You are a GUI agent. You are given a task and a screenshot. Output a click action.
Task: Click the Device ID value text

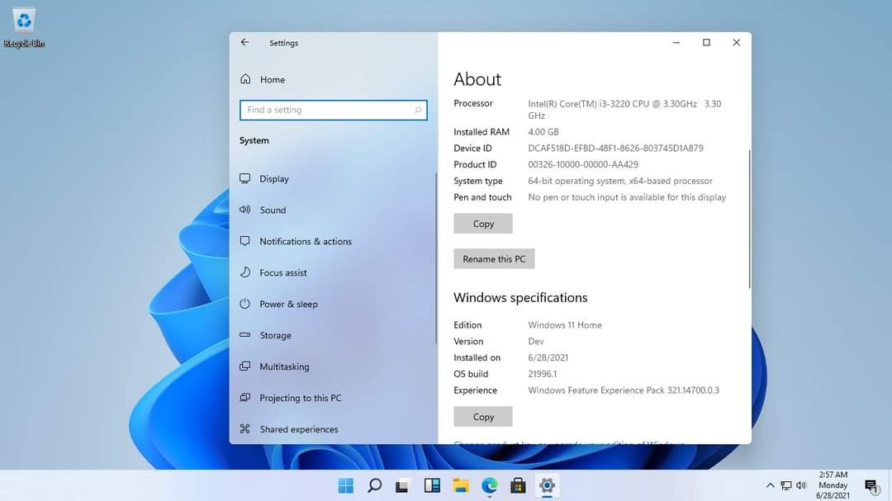click(x=615, y=148)
